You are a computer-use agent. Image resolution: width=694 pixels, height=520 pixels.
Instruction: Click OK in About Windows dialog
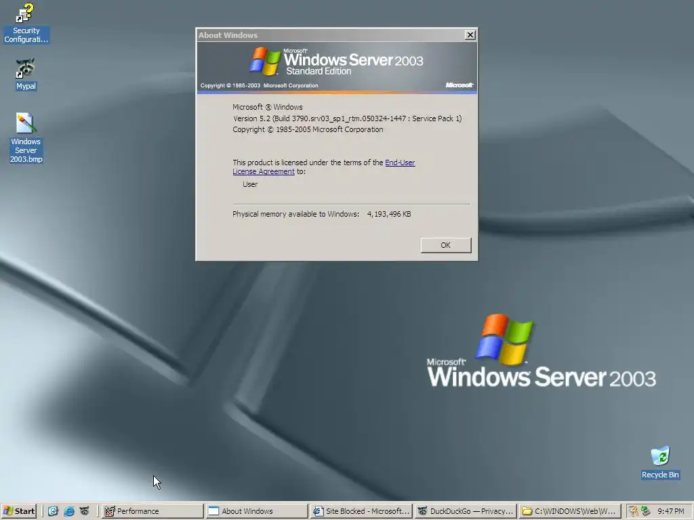pos(446,245)
